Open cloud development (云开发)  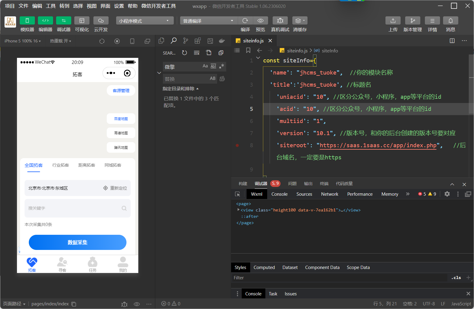[101, 20]
